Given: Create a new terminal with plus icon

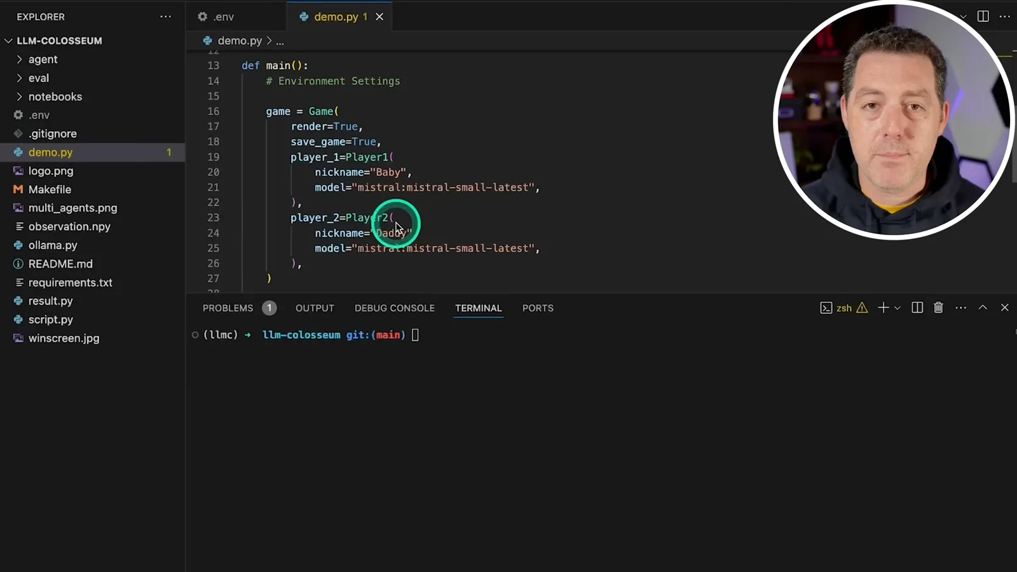Looking at the screenshot, I should pyautogui.click(x=883, y=308).
